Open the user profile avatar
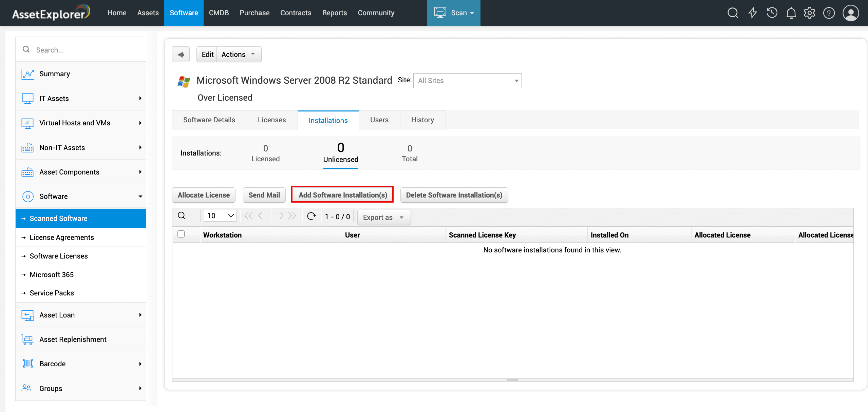Screen dimensions: 868x412 [850, 13]
